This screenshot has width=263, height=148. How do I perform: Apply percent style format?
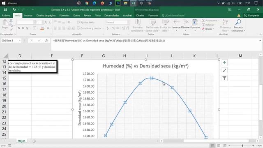pyautogui.click(x=113, y=28)
